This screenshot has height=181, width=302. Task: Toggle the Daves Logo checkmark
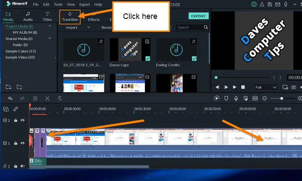pyautogui.click(x=148, y=58)
